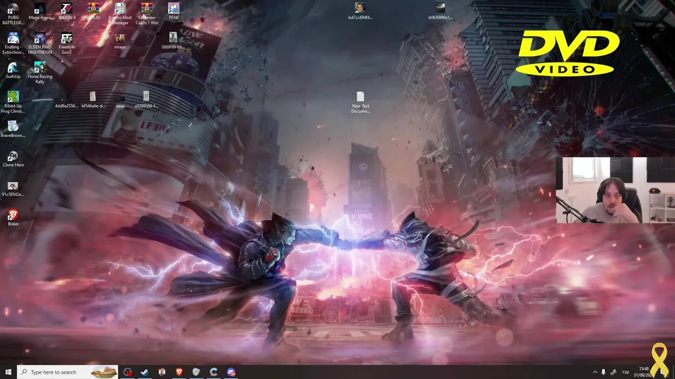
Task: Select the file named image on desktop
Action: [x=120, y=41]
